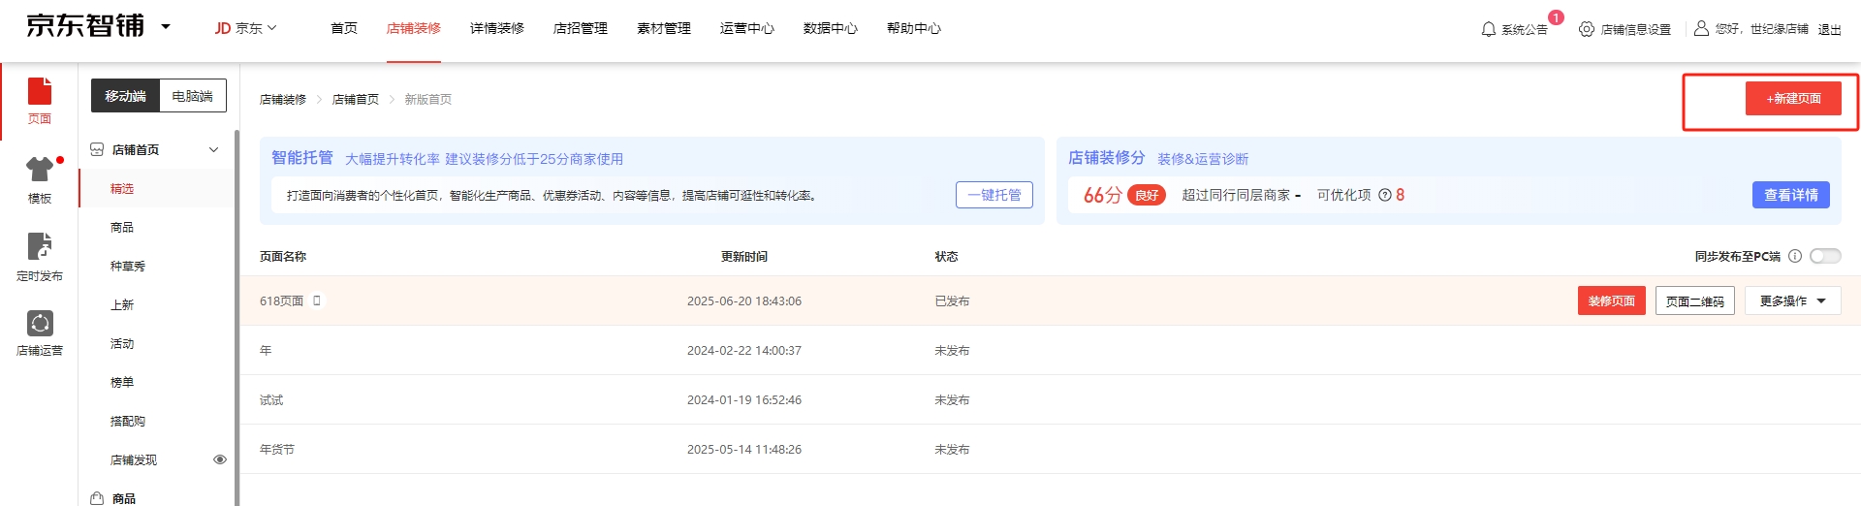Collapse the 店铺首页 tree section
Viewport: 1861px width, 506px height.
(213, 149)
